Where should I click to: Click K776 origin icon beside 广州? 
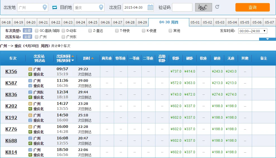pyautogui.click(x=30, y=127)
